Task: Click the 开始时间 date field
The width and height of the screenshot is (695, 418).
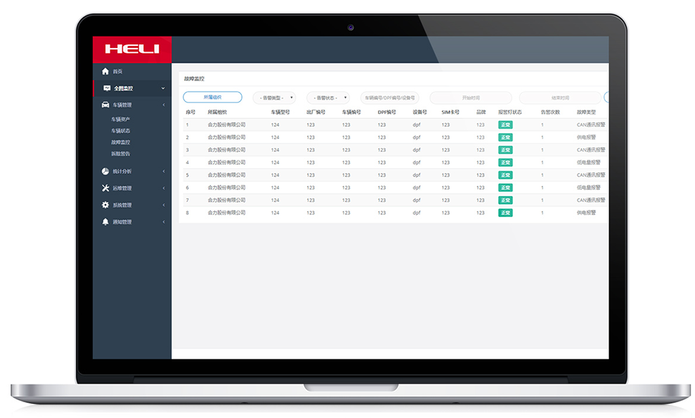Action: point(470,98)
